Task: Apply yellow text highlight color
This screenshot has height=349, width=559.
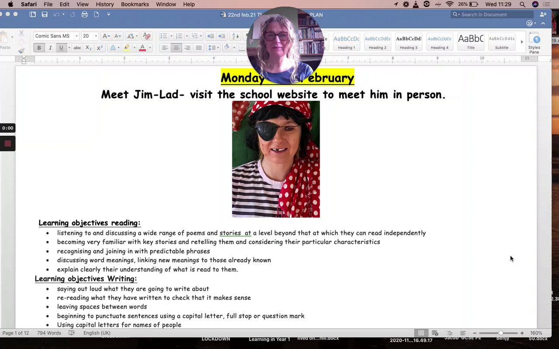Action: tap(127, 48)
